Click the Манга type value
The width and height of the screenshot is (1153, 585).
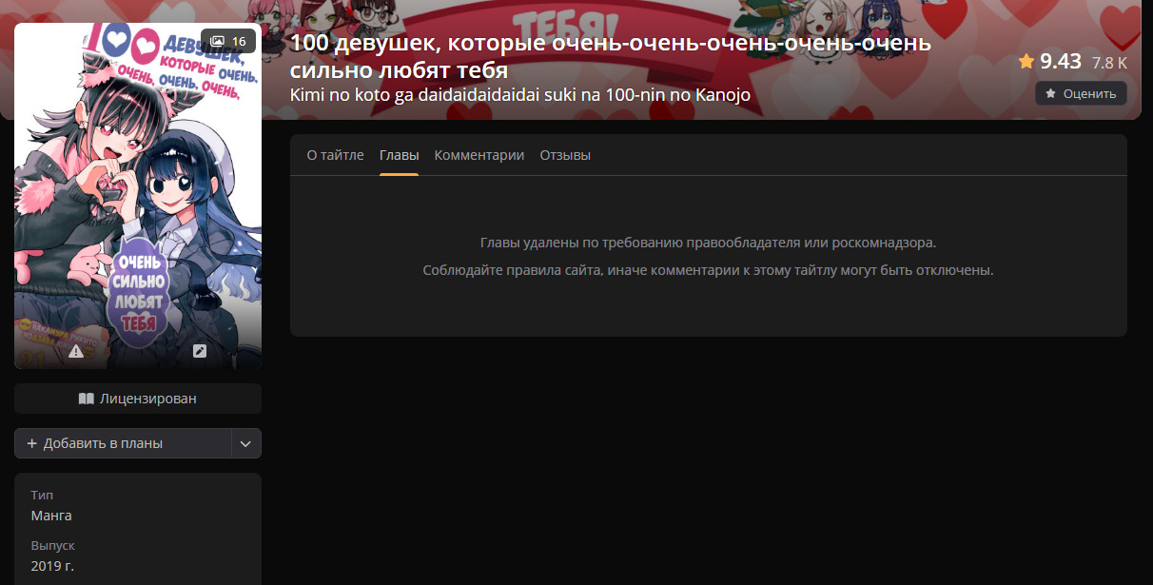pos(51,516)
